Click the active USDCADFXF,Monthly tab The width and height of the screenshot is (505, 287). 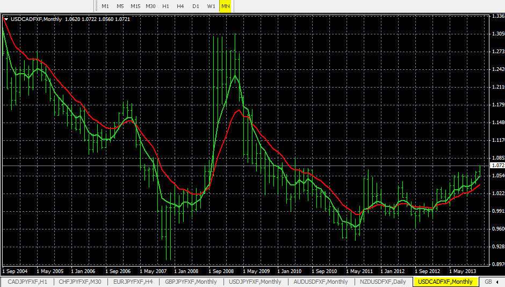point(445,282)
